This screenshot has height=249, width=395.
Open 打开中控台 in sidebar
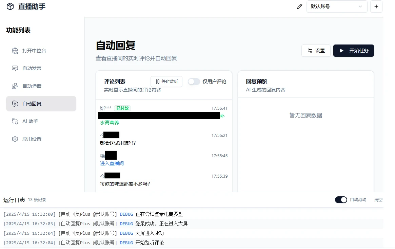[x=41, y=51]
